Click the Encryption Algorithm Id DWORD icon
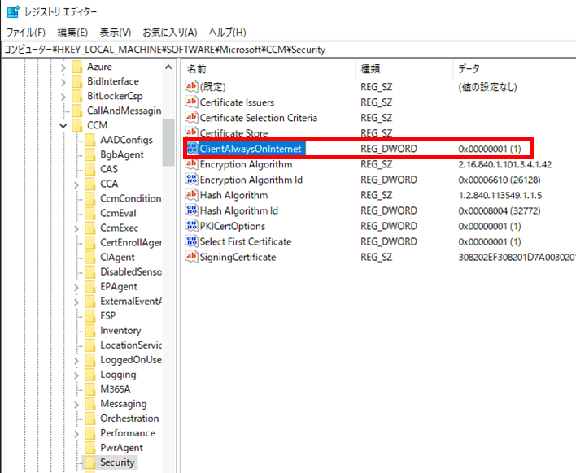576x473 pixels. pos(192,180)
